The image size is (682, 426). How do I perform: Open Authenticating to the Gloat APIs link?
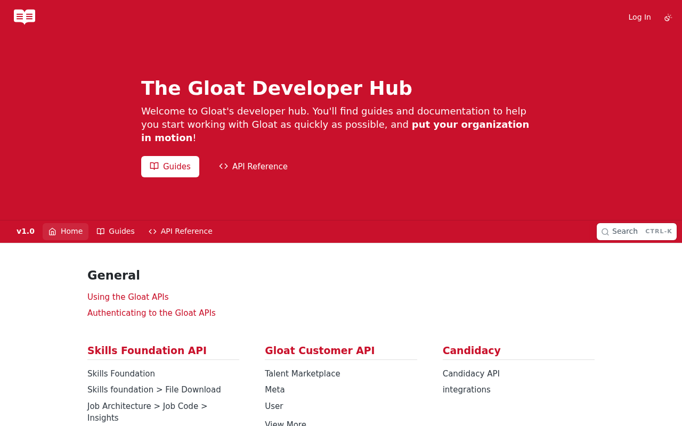pos(151,313)
